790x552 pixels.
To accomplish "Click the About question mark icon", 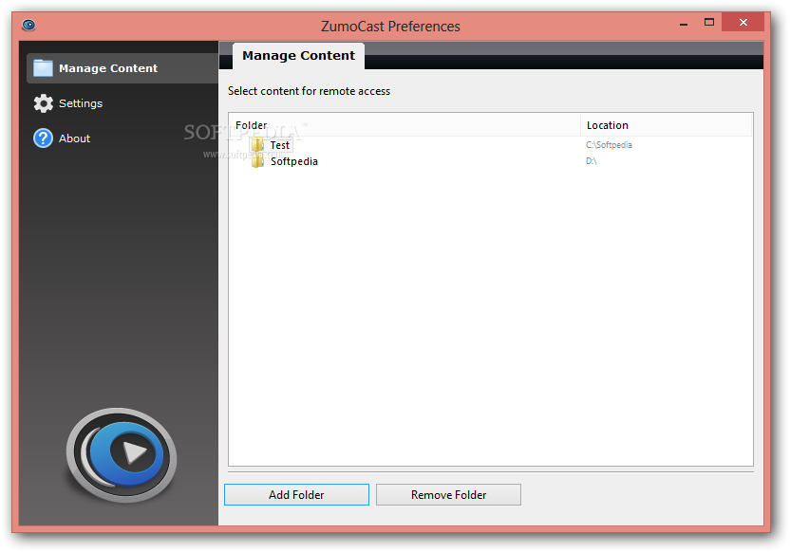I will 43,138.
